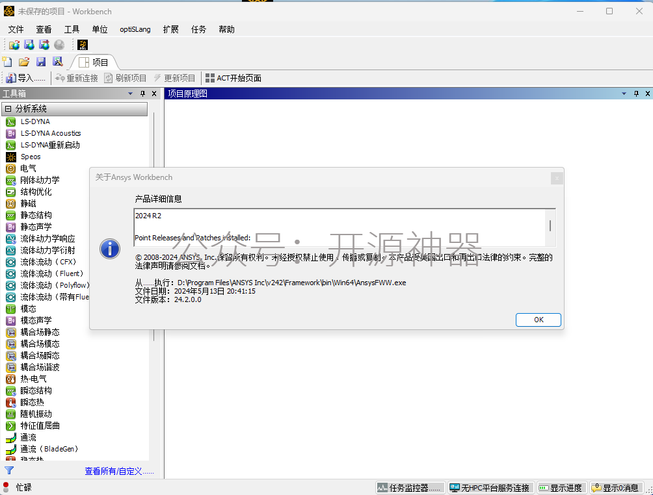Switch to the 项目 tab
653x495 pixels.
tap(94, 62)
